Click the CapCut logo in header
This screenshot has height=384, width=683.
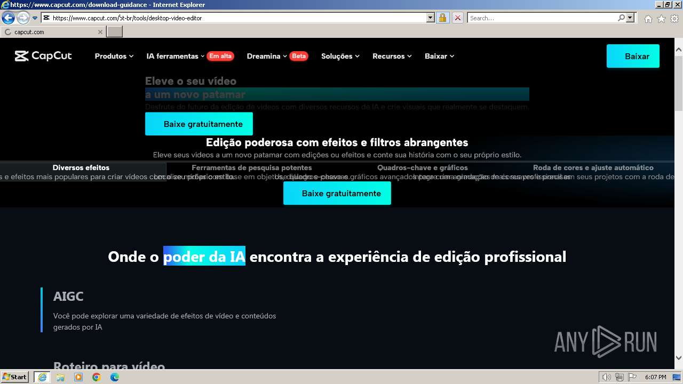[43, 56]
